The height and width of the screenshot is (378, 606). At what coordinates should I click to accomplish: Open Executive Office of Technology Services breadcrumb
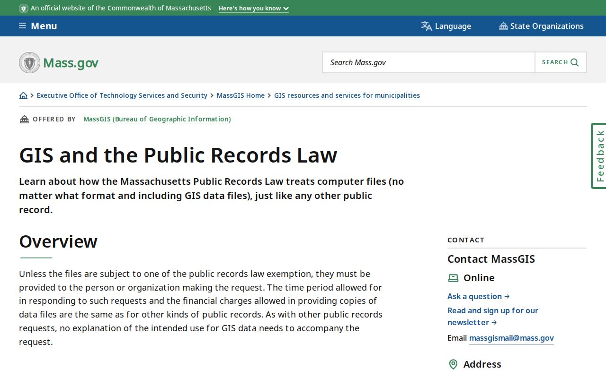click(x=122, y=95)
